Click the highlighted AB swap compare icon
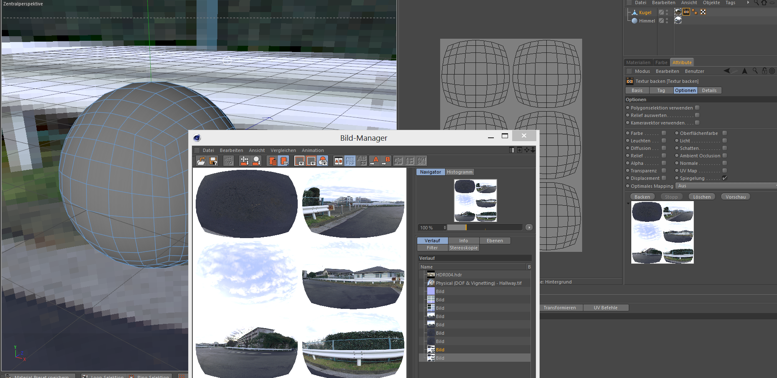 coord(350,161)
